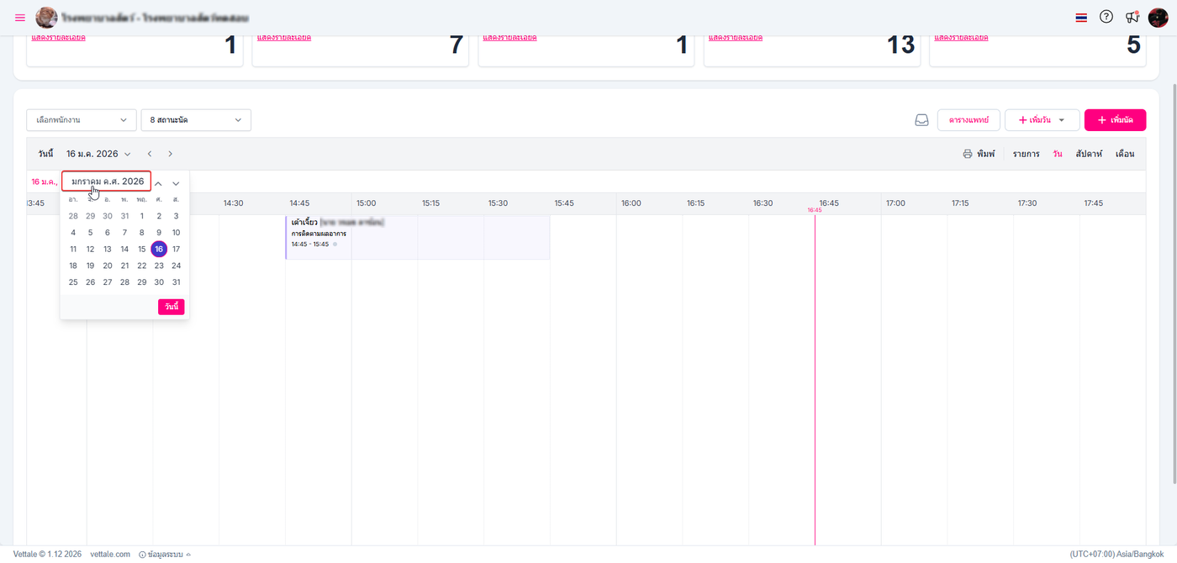Pick date 23 in date picker

(x=159, y=266)
